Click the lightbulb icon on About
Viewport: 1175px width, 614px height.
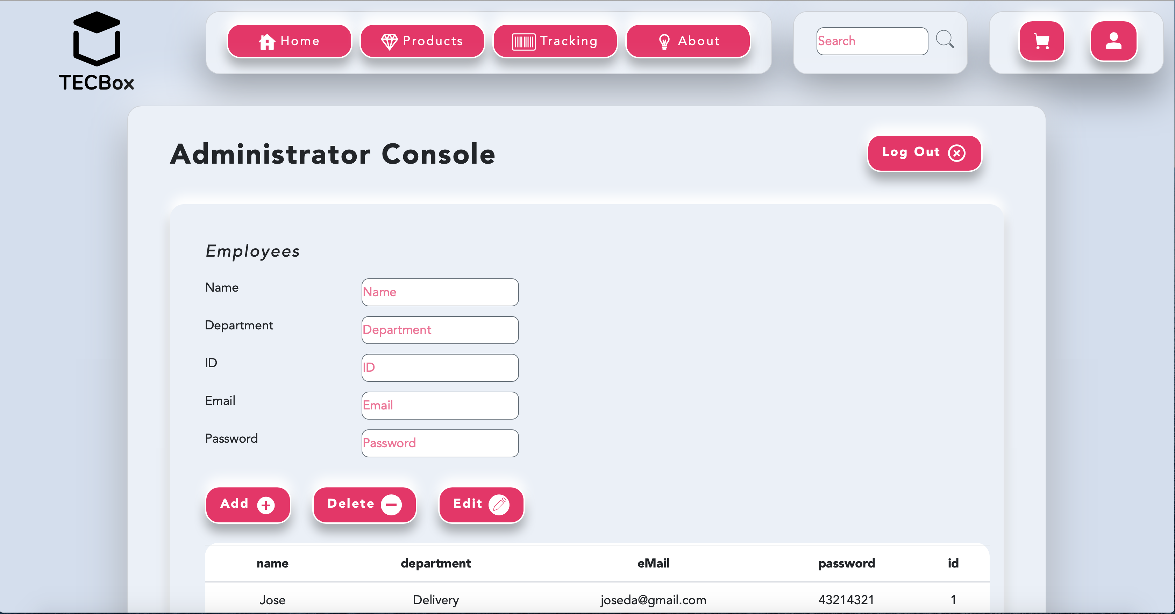click(x=664, y=42)
